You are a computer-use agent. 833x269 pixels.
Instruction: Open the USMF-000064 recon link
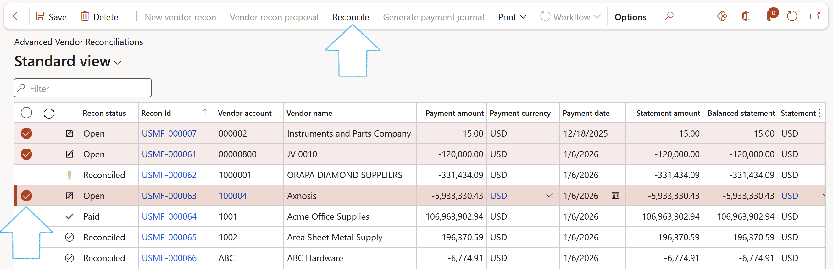click(169, 216)
